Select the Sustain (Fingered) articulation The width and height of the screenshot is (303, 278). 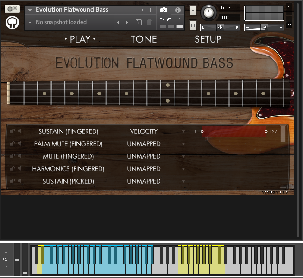(x=68, y=131)
